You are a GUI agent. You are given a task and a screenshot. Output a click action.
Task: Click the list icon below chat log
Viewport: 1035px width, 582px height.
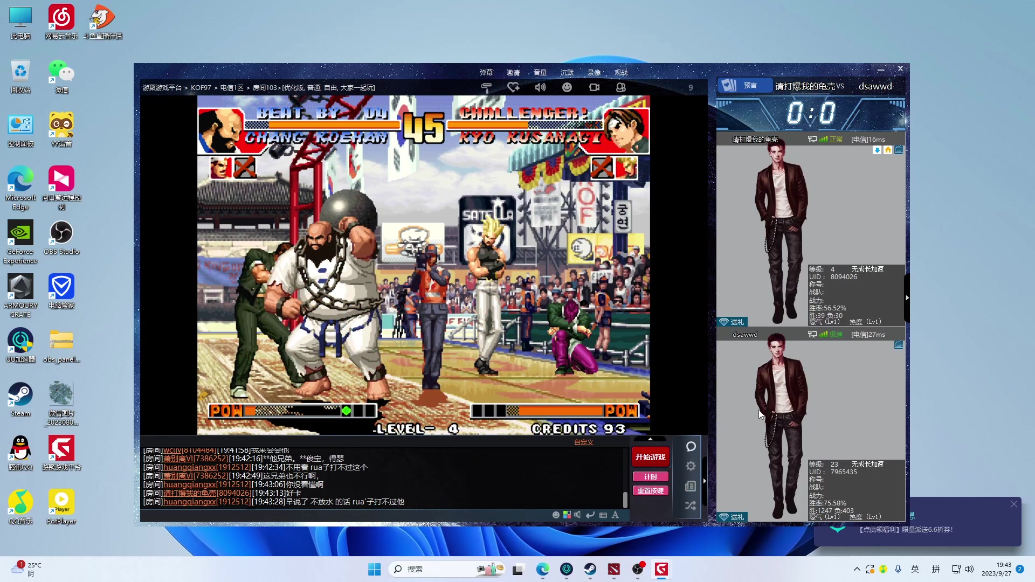(603, 515)
